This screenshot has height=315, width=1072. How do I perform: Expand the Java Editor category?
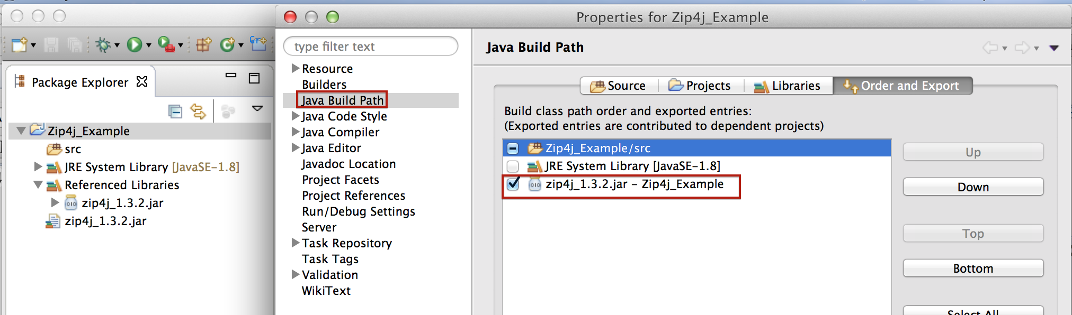coord(296,147)
